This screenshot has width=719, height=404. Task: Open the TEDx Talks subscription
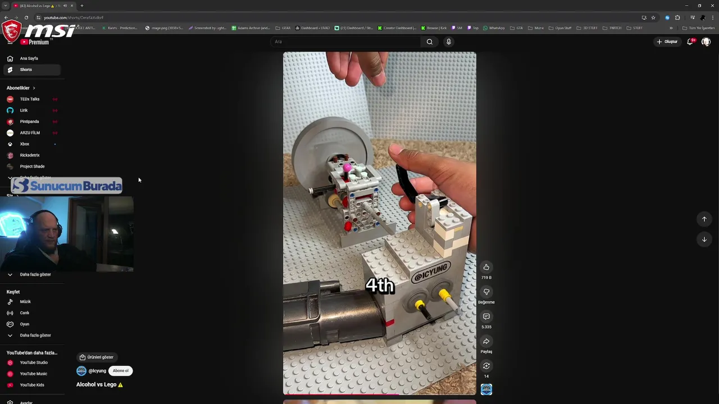[31, 99]
